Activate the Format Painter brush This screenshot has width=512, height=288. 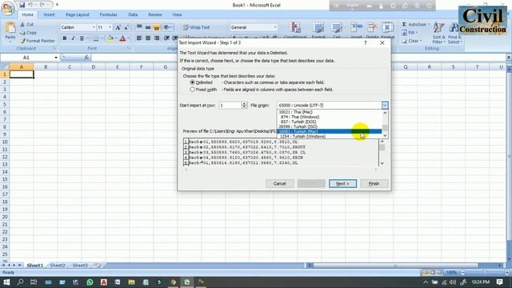click(22, 41)
